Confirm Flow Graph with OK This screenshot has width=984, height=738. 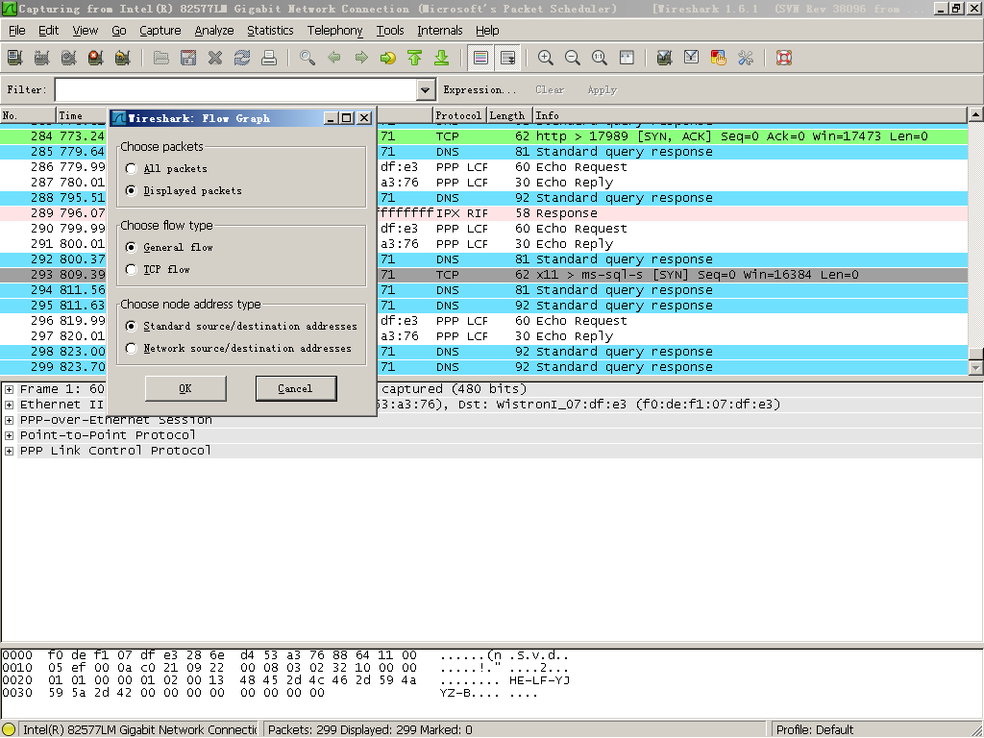[x=185, y=388]
